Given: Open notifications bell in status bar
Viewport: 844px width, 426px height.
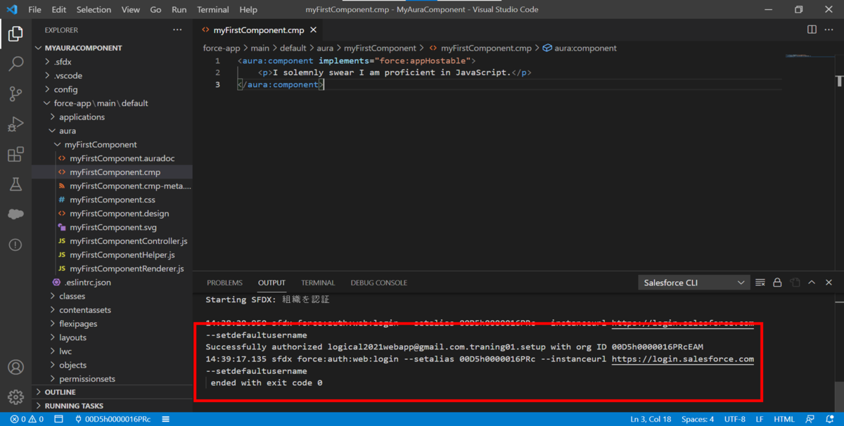Looking at the screenshot, I should [829, 419].
